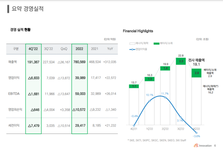Click the △7,479 pre-tax profit cell

pos(34,126)
